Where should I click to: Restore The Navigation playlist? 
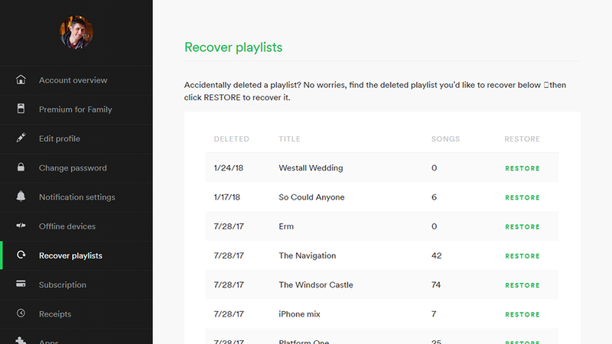(522, 256)
